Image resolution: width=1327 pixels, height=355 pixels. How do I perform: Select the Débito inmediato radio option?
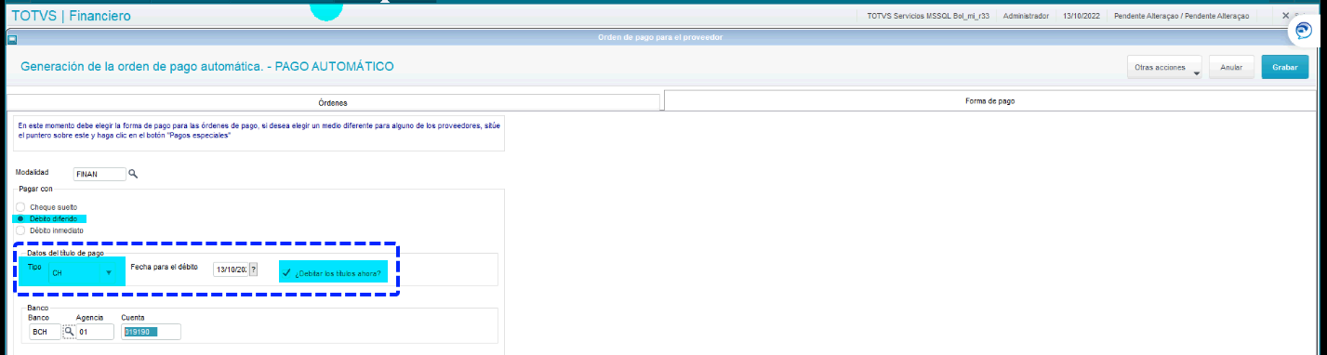20,230
